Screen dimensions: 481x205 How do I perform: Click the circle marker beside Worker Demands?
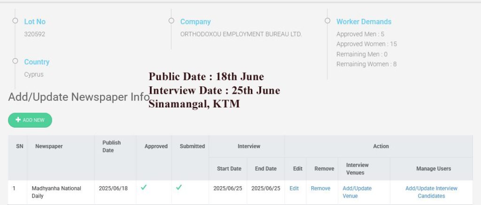(327, 21)
